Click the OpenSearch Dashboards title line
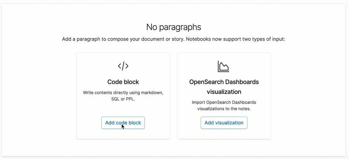This screenshot has height=159, width=349. pyautogui.click(x=224, y=82)
